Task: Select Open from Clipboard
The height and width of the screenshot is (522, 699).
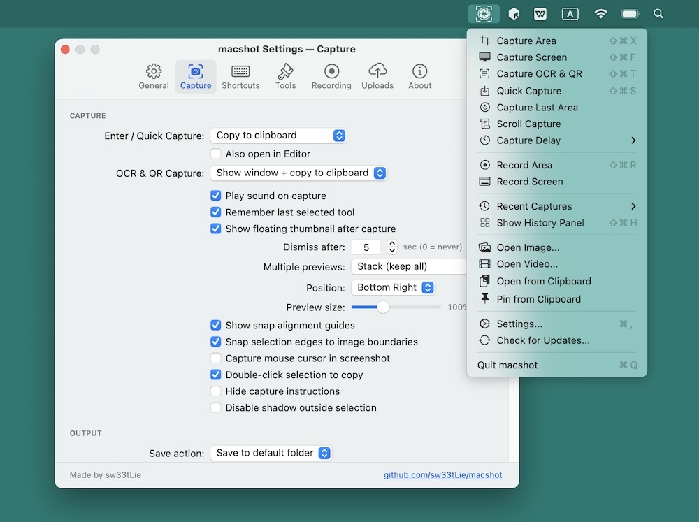Action: click(557, 282)
